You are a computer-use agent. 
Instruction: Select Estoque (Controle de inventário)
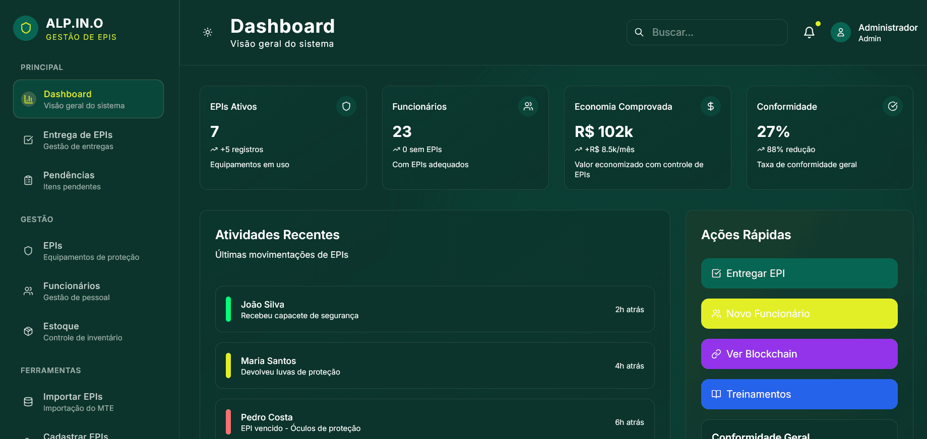point(88,331)
